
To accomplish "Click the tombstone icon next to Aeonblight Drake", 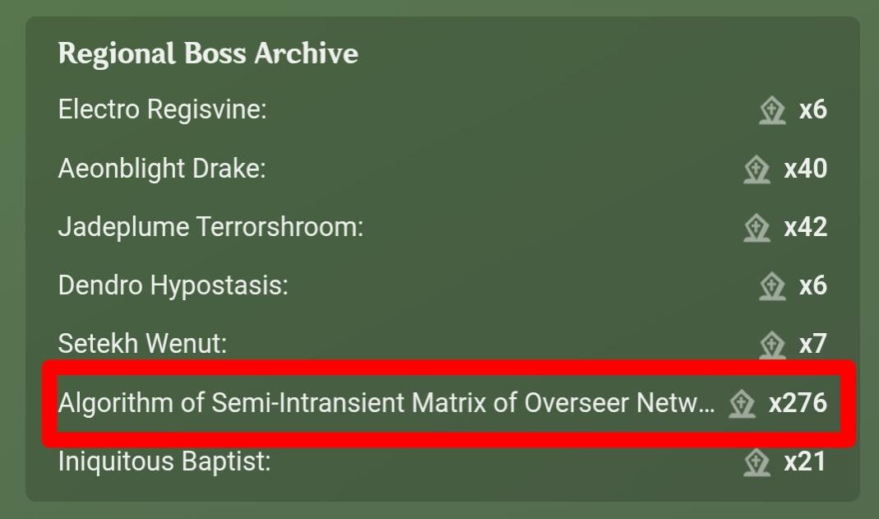I will tap(756, 169).
